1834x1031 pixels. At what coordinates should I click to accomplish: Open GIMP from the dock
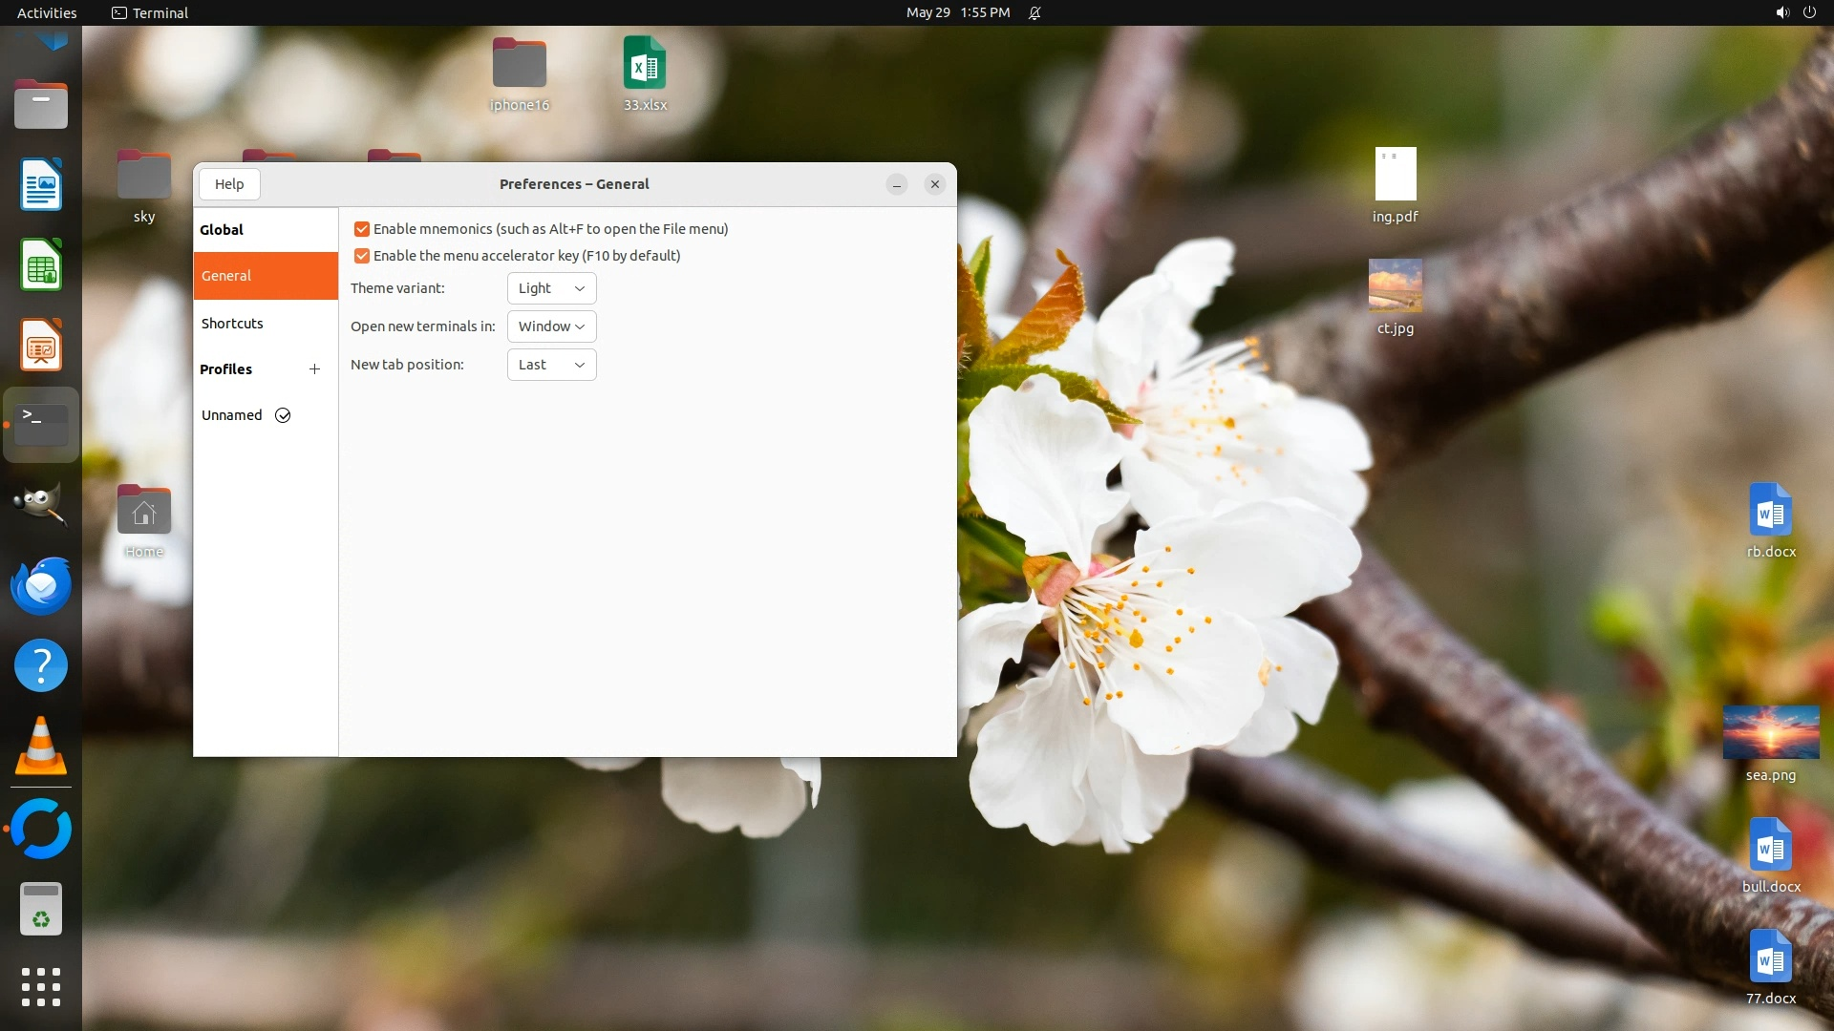41,504
